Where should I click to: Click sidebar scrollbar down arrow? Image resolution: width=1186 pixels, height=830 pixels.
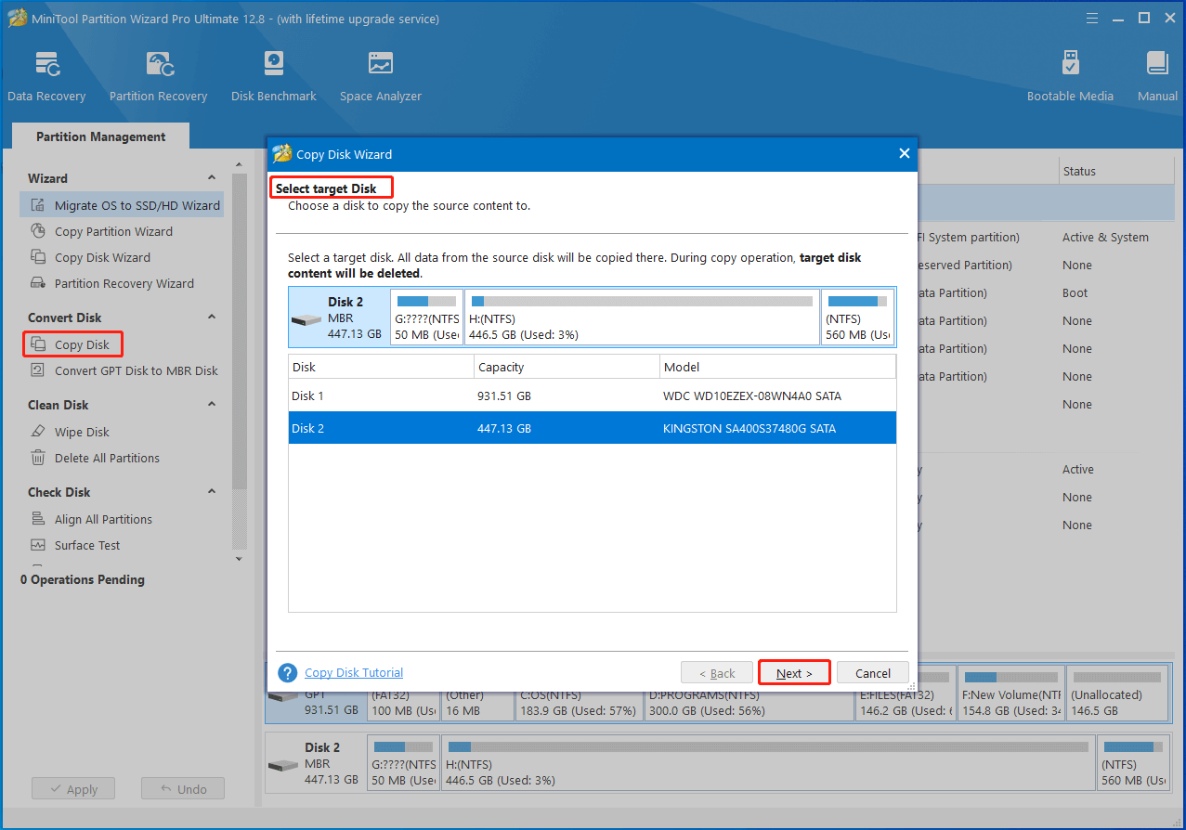tap(239, 558)
